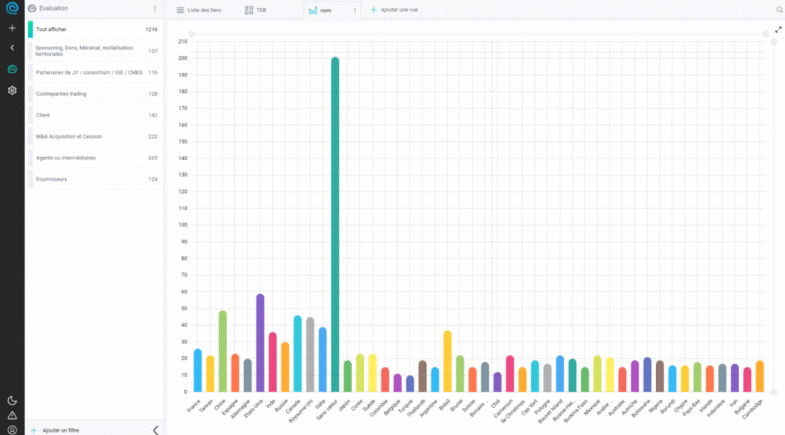
Task: Click the Canada cyan bar
Action: 298,354
